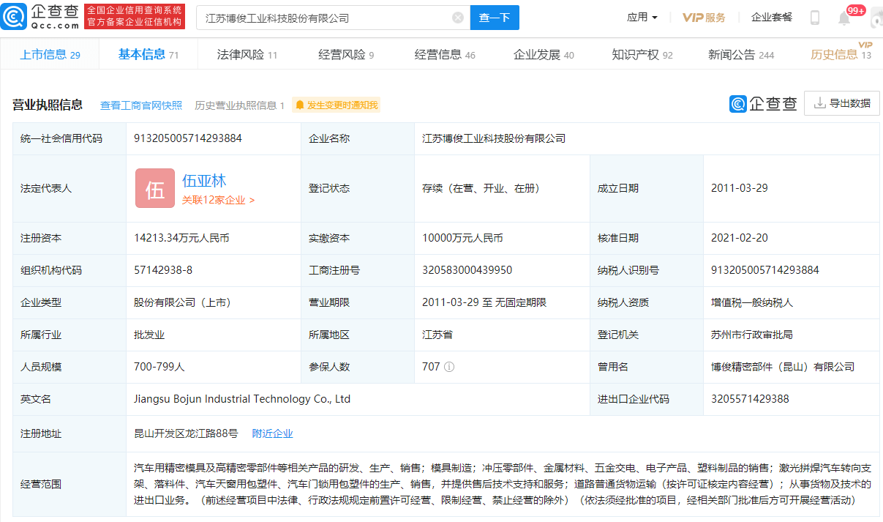883x522 pixels.
Task: Open notifications bell with 99+ badge
Action: tap(844, 18)
